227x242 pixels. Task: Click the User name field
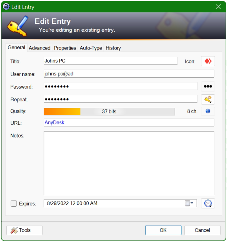129,74
